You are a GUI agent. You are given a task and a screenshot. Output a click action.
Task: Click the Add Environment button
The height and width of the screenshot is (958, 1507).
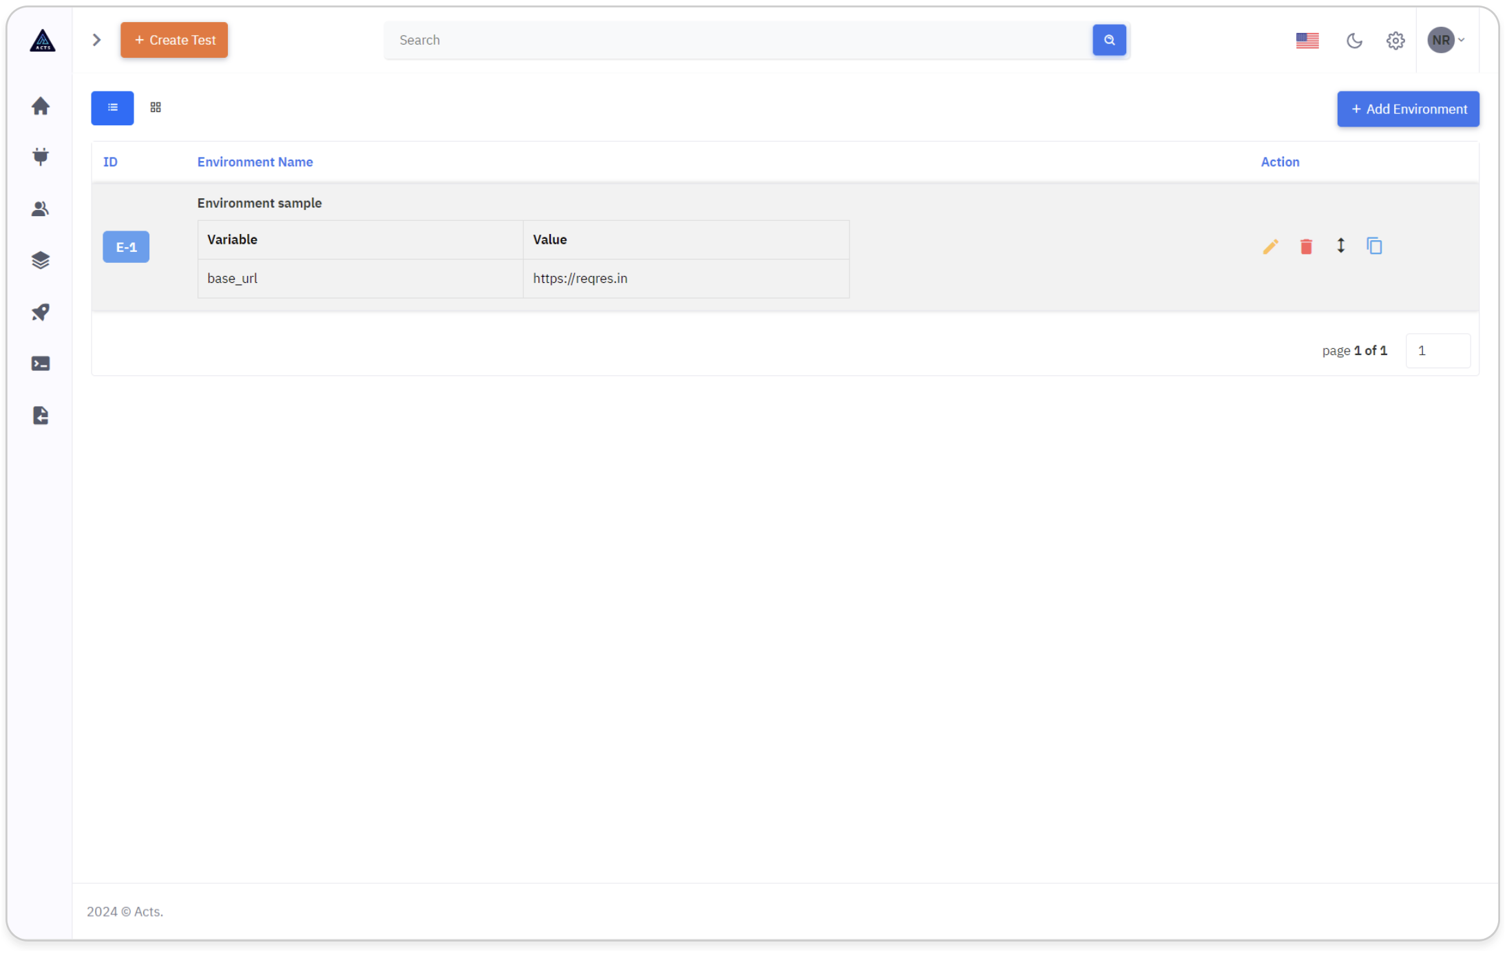click(x=1408, y=109)
